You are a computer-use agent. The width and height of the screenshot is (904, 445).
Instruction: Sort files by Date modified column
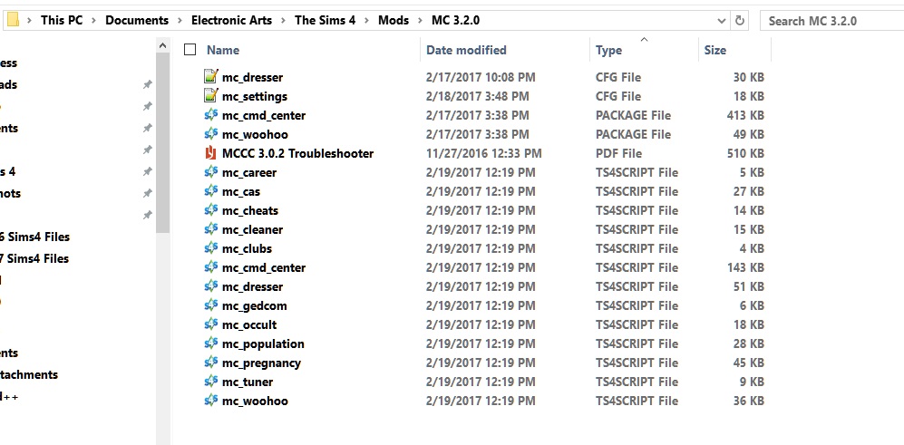[x=466, y=50]
